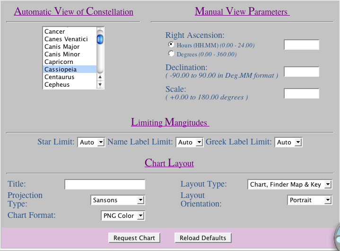Image resolution: width=340 pixels, height=251 pixels.
Task: Click the Reload Defaults button
Action: (x=203, y=238)
